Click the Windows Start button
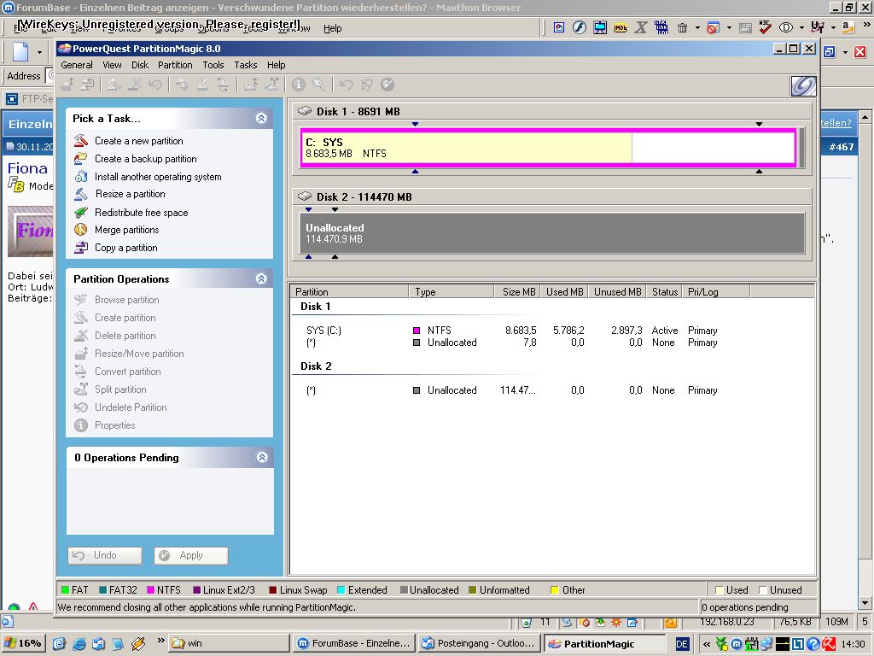This screenshot has height=656, width=874. [23, 643]
